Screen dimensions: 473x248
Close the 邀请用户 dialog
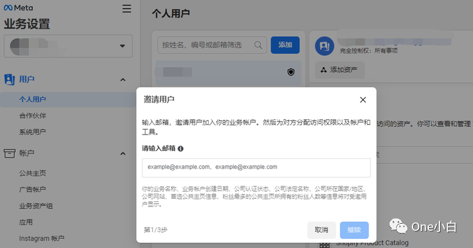363,100
